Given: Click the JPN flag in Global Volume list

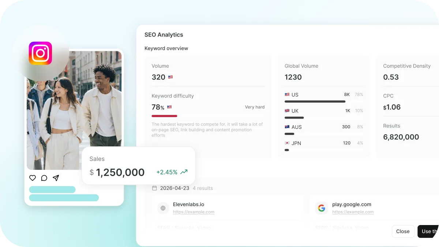Looking at the screenshot, I should (x=287, y=143).
